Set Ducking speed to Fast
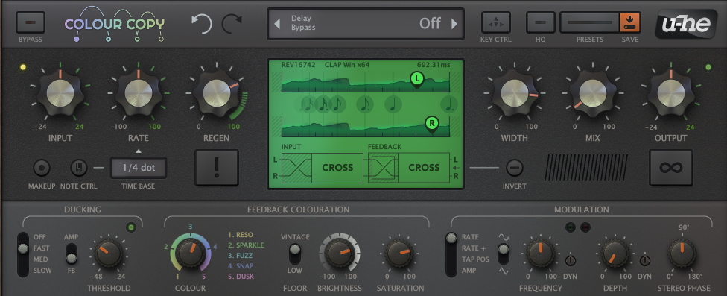Viewport: 727px width, 296px height. click(41, 248)
